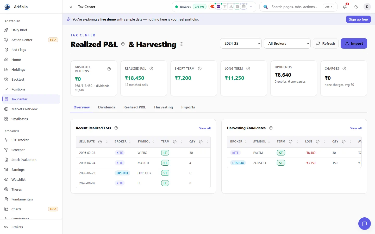Open the Backtest page

(31, 79)
